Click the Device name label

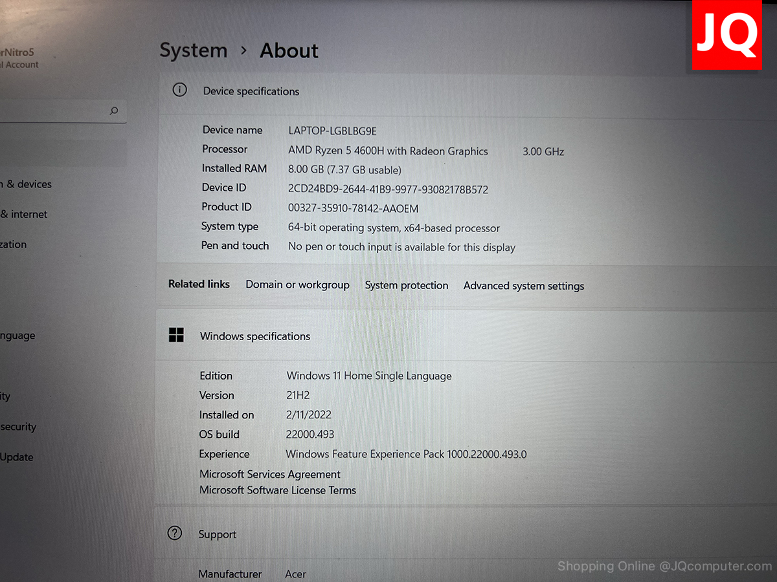(x=232, y=130)
